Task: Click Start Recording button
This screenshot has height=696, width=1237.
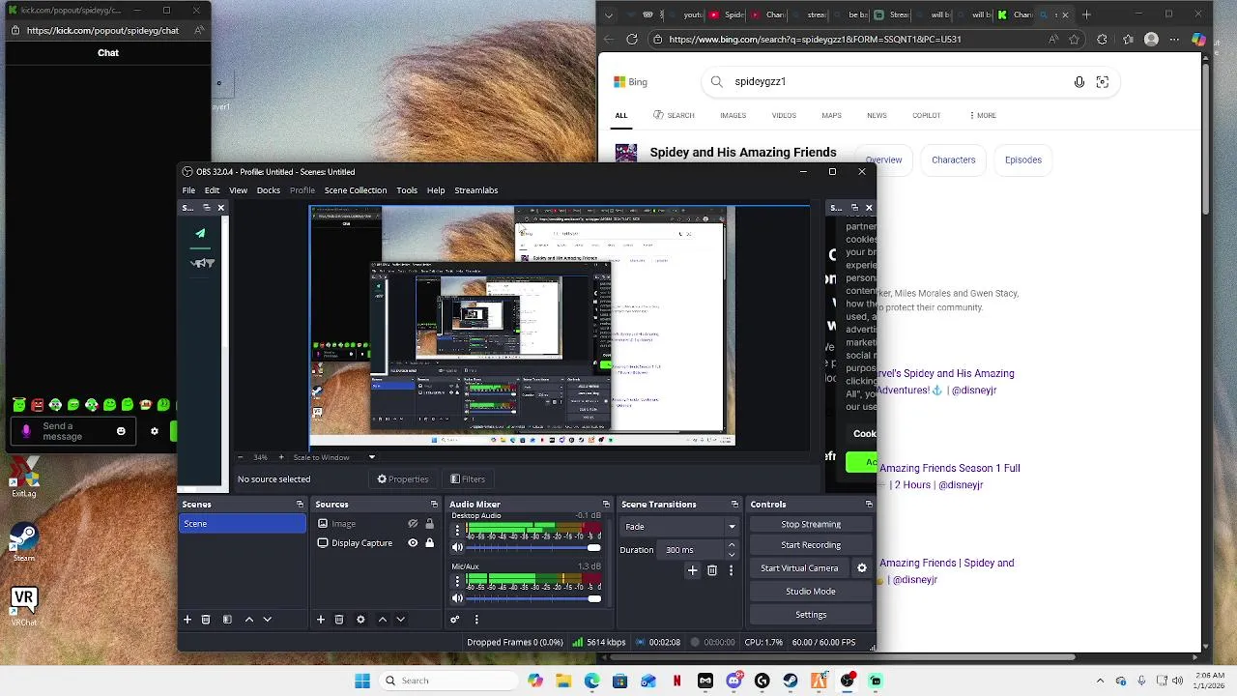Action: coord(811,545)
